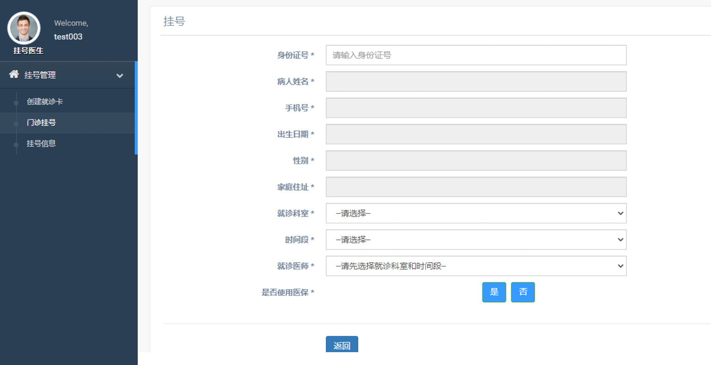Click the 就诊科室 label

[296, 213]
